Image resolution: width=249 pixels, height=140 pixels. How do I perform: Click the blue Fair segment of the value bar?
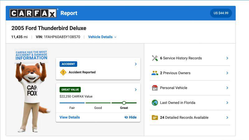click(72, 103)
